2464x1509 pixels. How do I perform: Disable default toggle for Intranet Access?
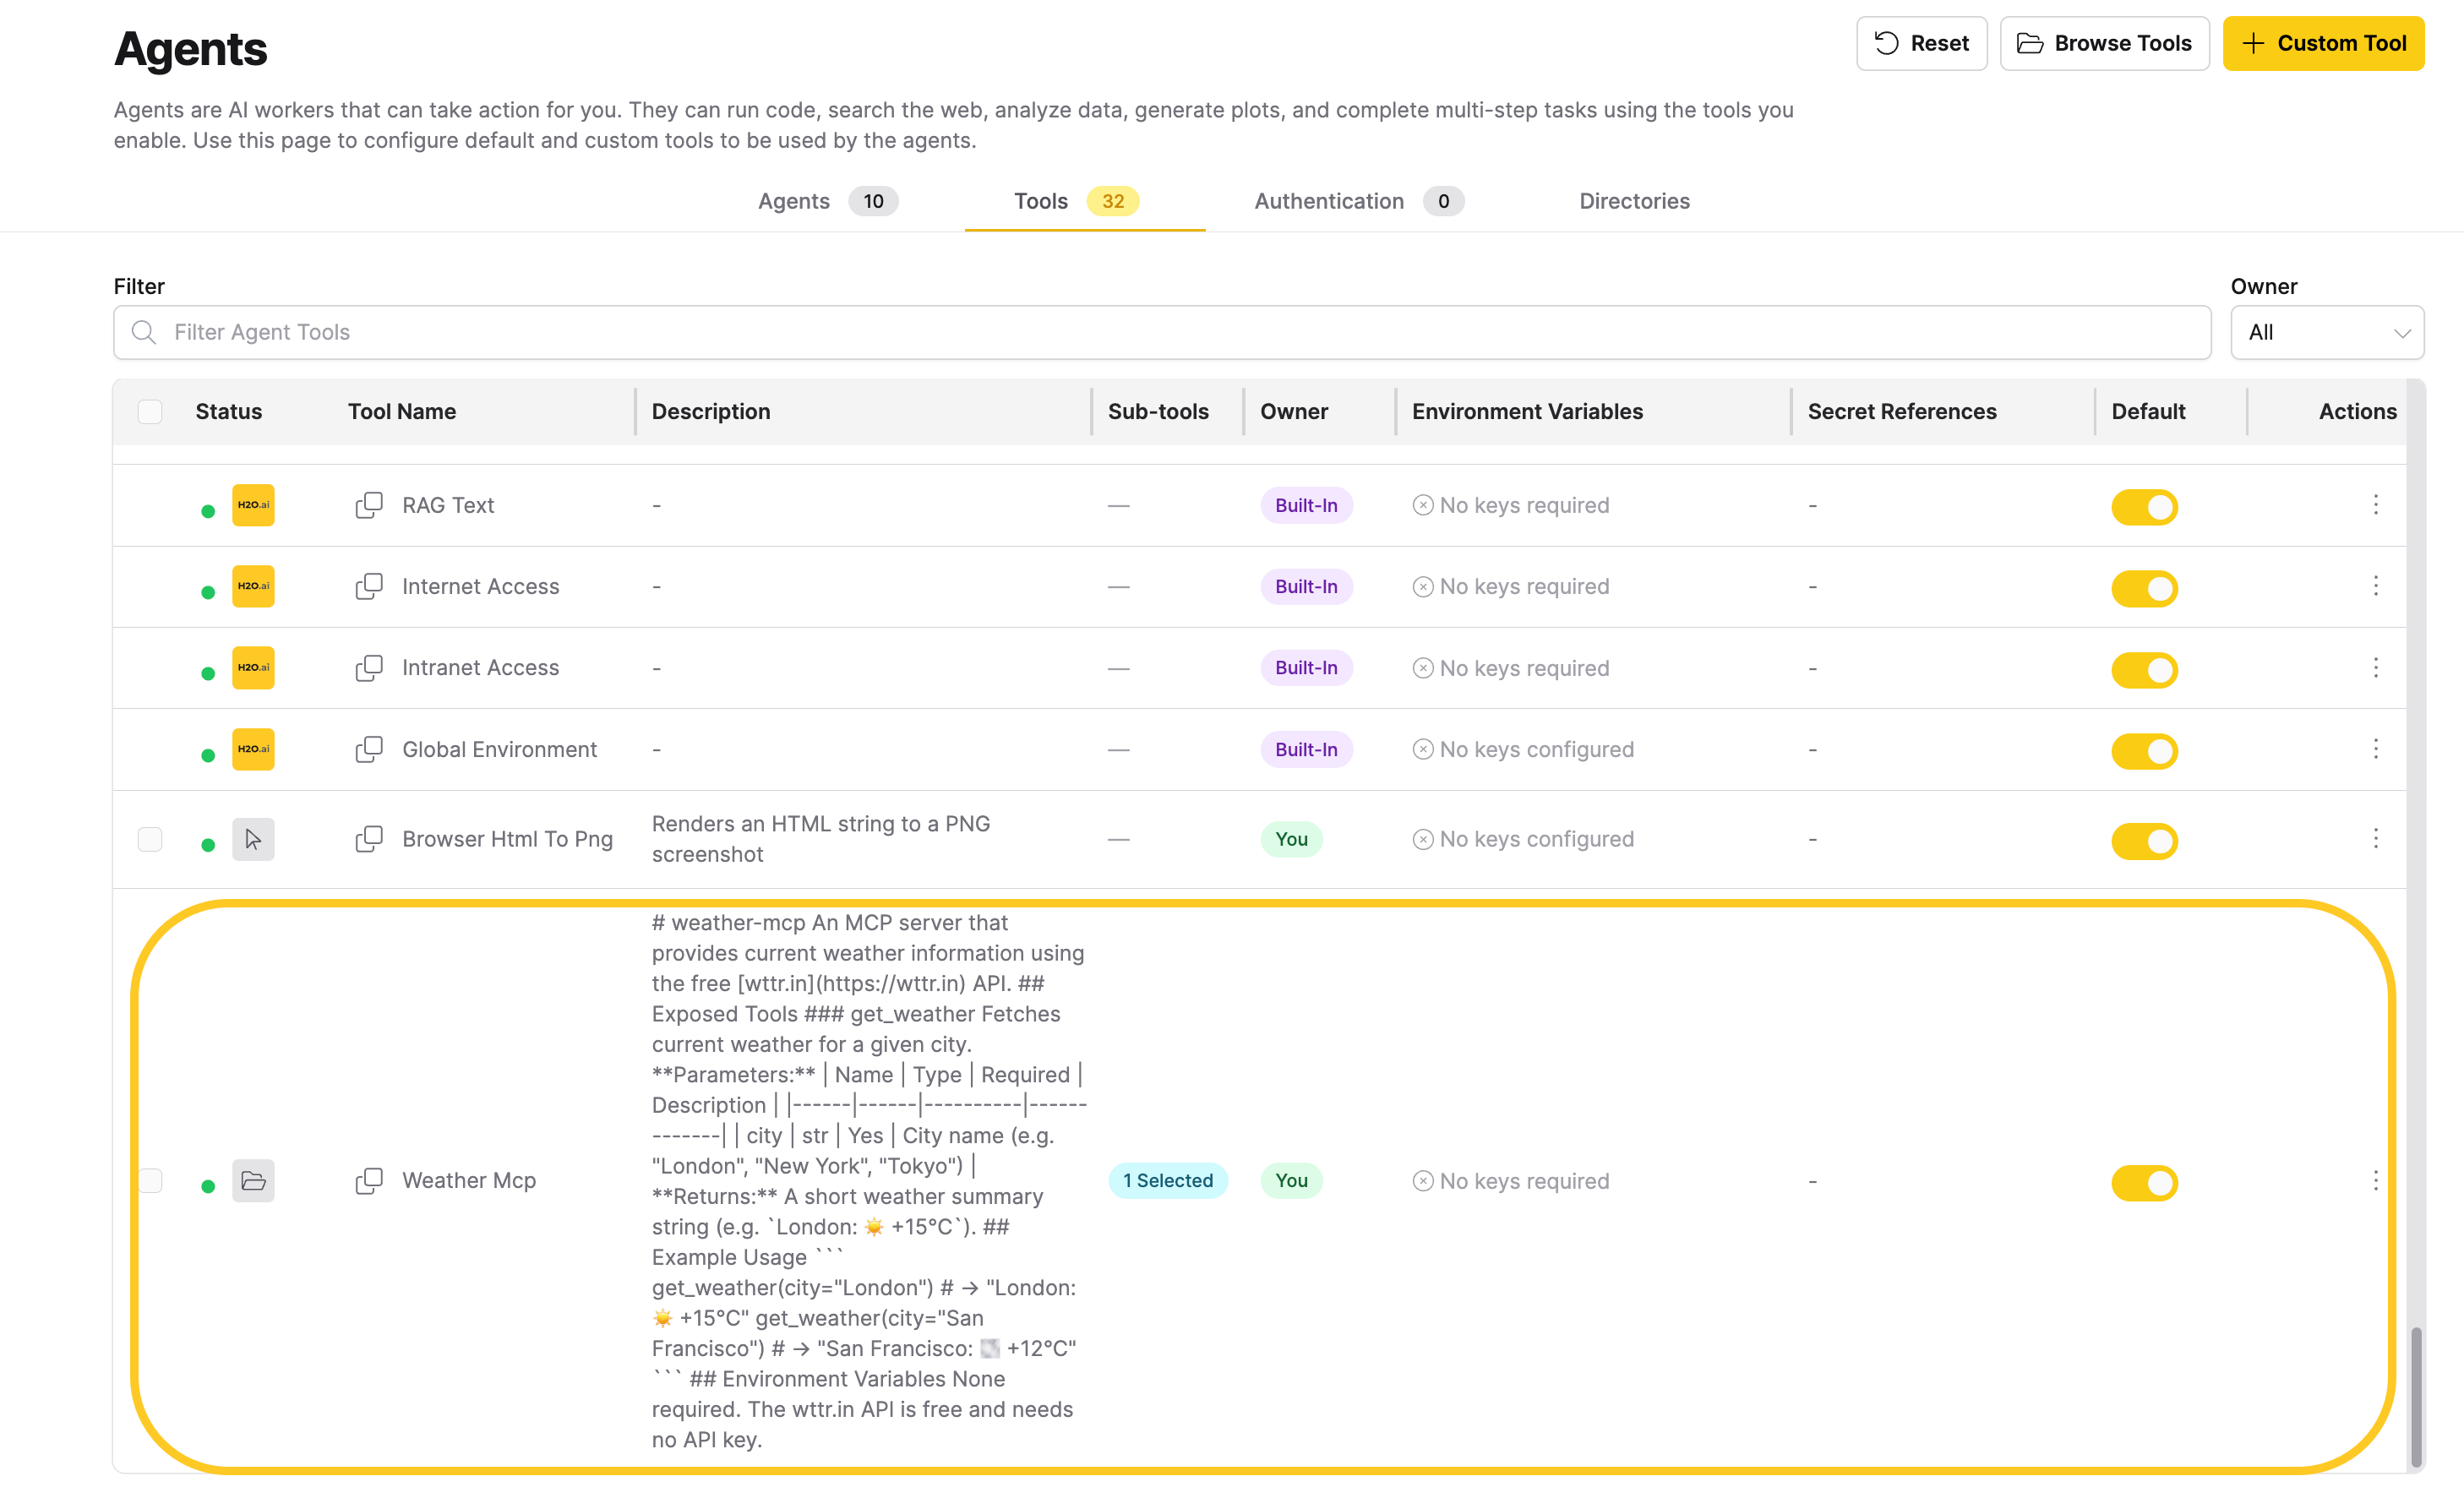[2144, 670]
